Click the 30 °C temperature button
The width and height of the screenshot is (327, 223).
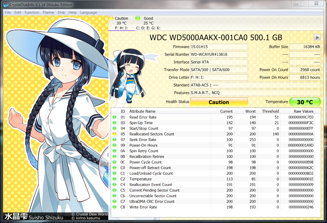pyautogui.click(x=305, y=102)
